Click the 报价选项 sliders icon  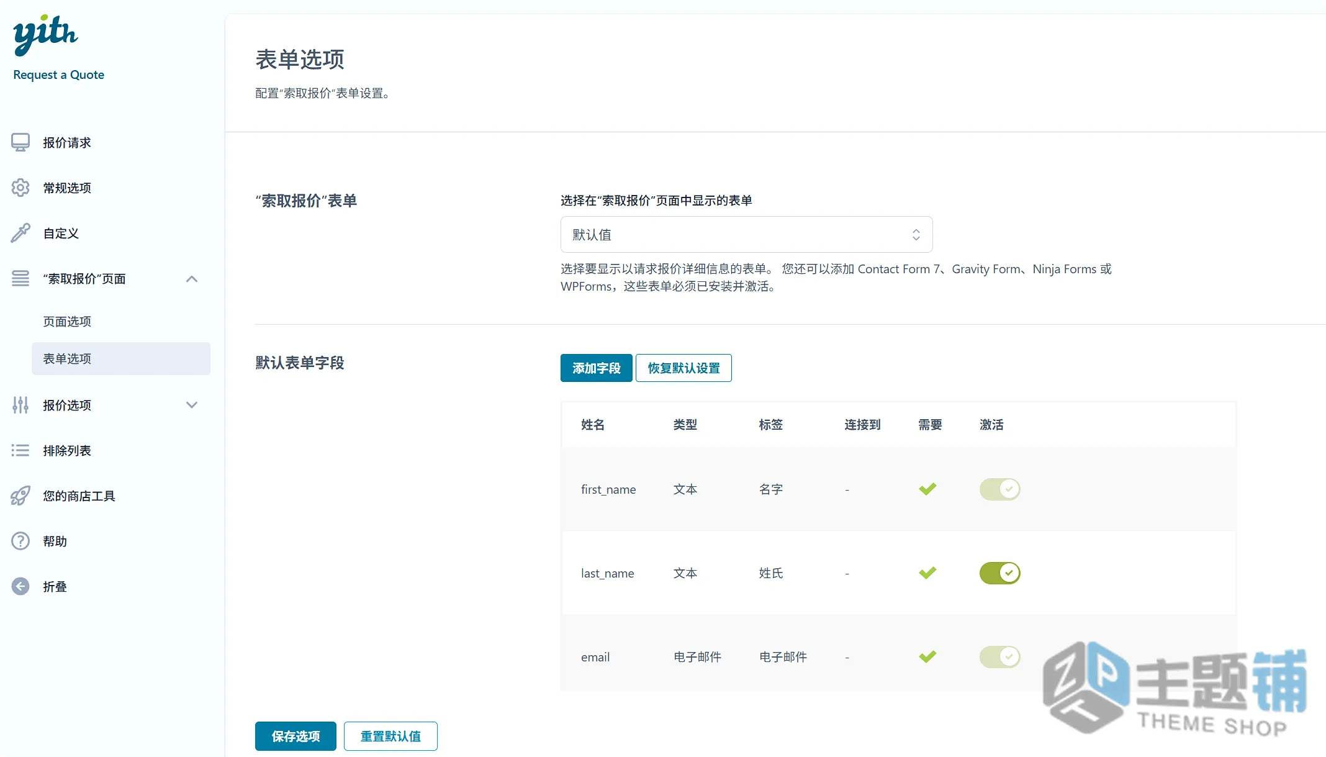tap(20, 405)
